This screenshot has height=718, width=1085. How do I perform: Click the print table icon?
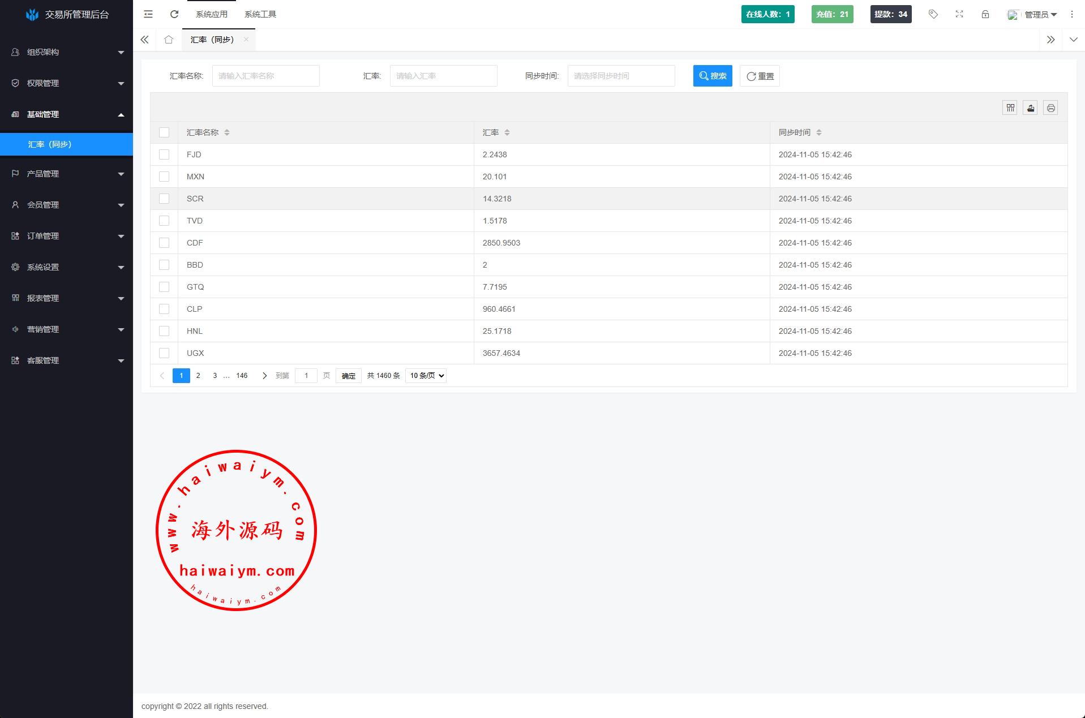tap(1051, 108)
